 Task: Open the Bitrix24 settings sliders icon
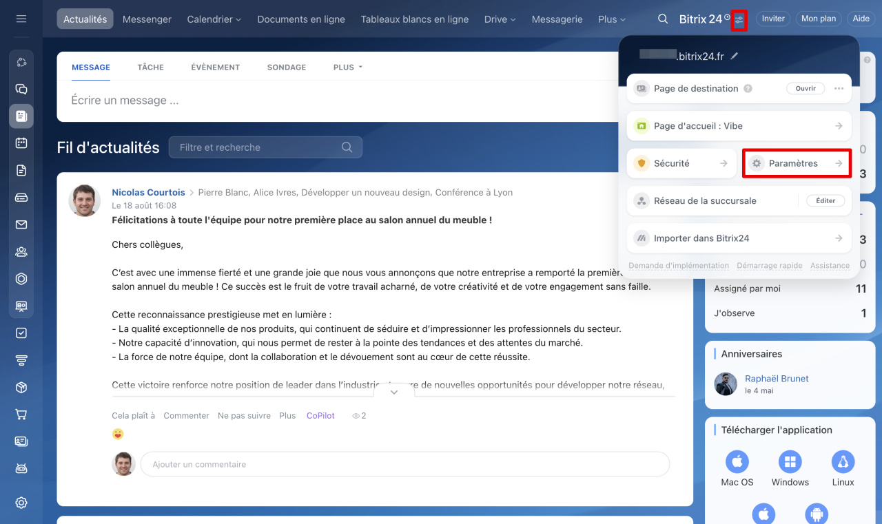739,19
